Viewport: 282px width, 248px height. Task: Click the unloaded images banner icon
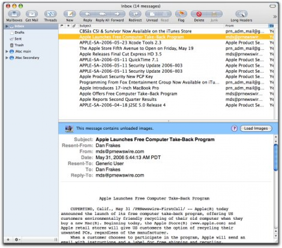point(69,128)
